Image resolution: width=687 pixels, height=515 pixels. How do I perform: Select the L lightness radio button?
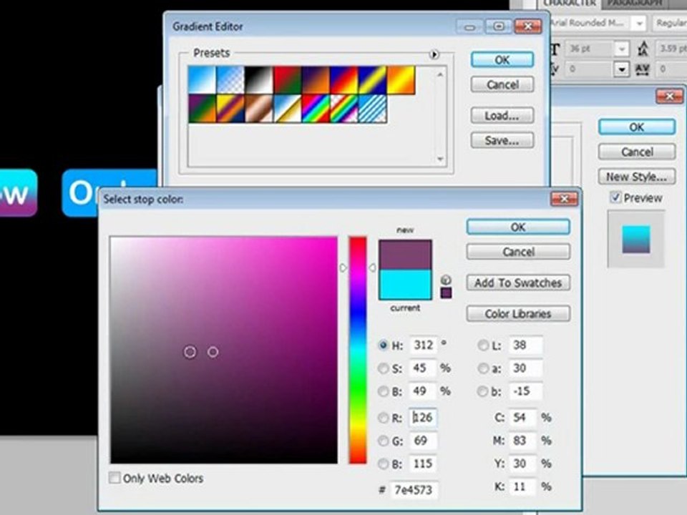click(483, 345)
